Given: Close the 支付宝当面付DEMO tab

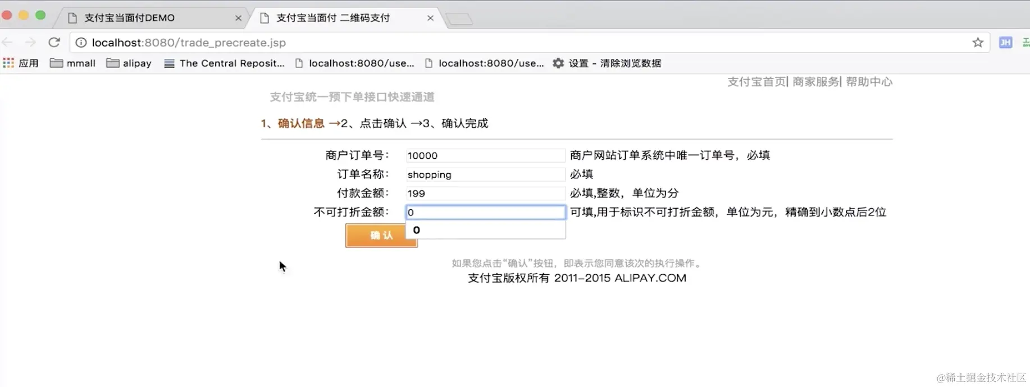Looking at the screenshot, I should (238, 18).
